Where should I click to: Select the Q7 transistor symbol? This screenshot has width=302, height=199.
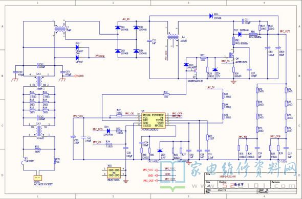195,73
